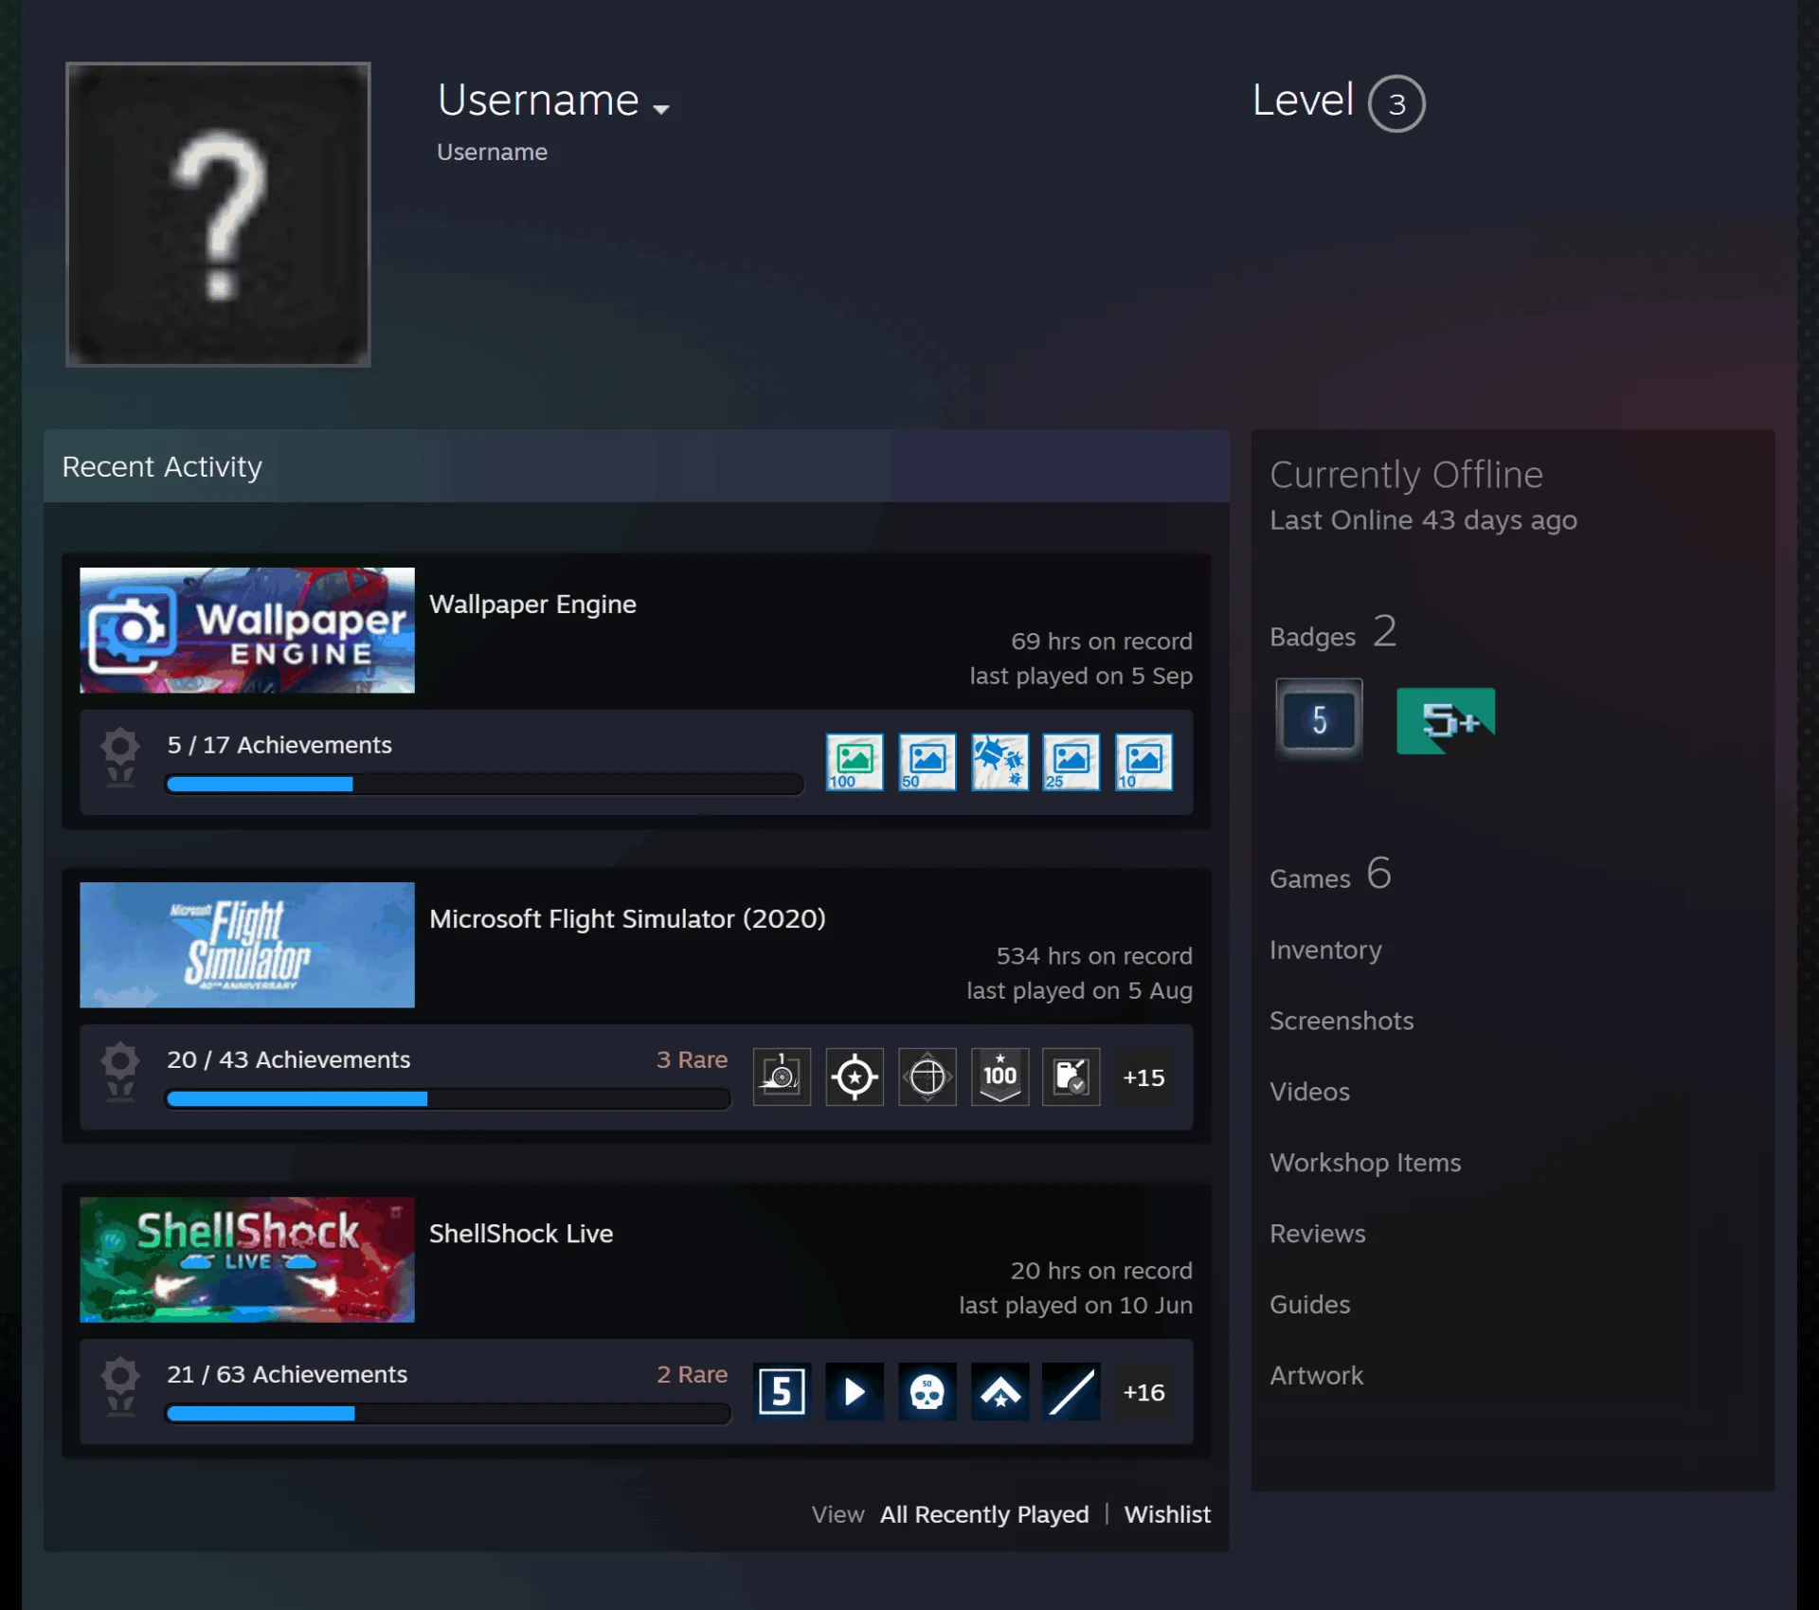
Task: Click the Microsoft Flight Simulator (2020) title
Action: click(627, 919)
